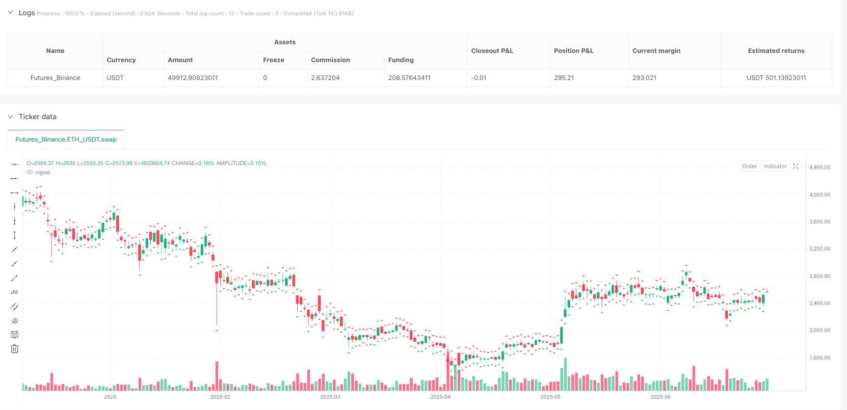This screenshot has height=410, width=847.
Task: Select the parallel channel lines drawing tool
Action: click(x=15, y=306)
